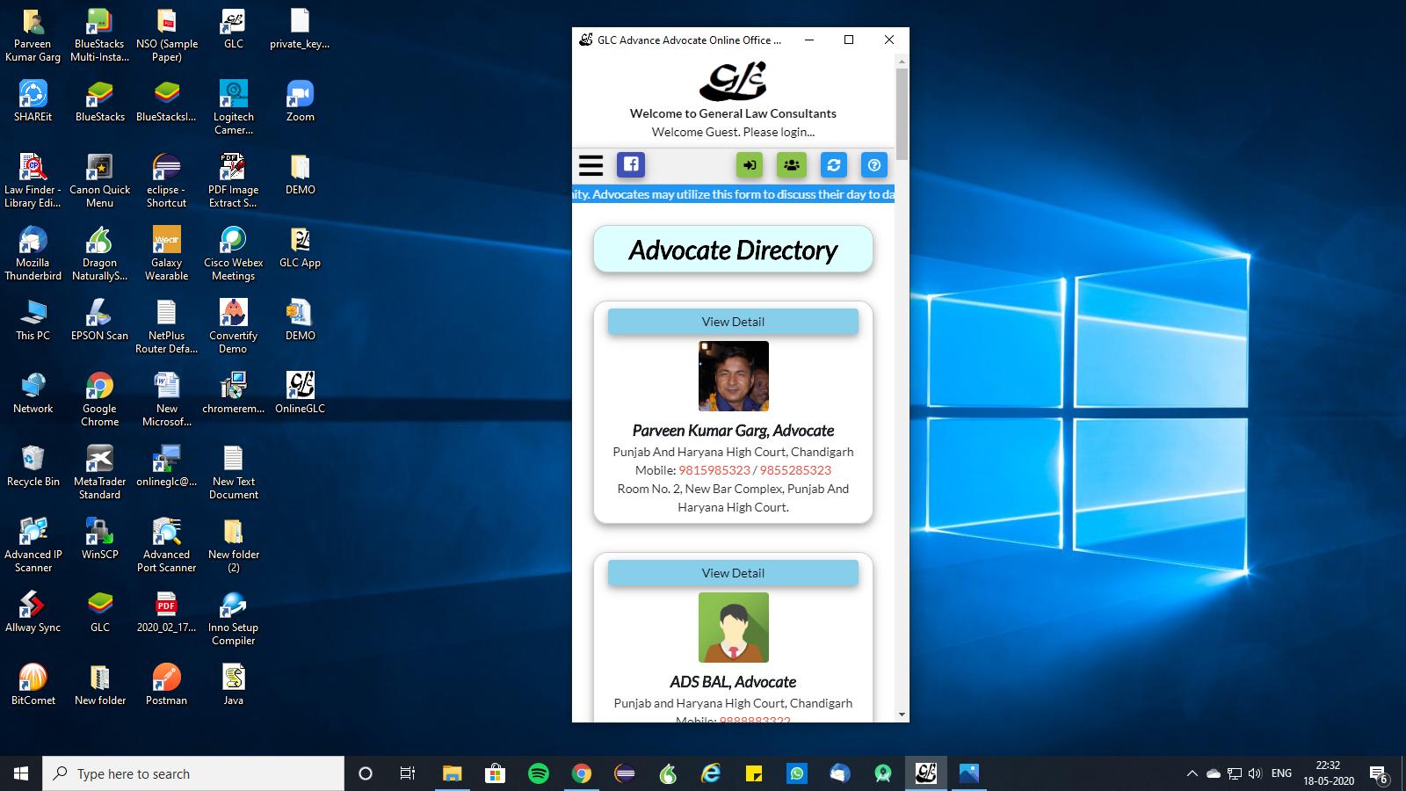This screenshot has height=791, width=1406.
Task: Click mobile number 9855285323
Action: tap(795, 470)
